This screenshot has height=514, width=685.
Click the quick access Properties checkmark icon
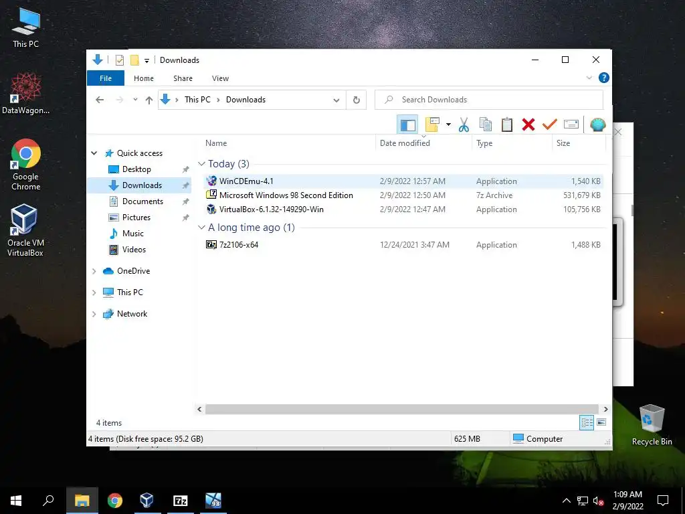coord(119,60)
